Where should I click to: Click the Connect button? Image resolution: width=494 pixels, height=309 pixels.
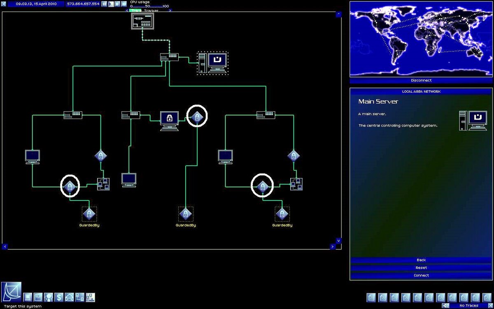[x=421, y=275]
